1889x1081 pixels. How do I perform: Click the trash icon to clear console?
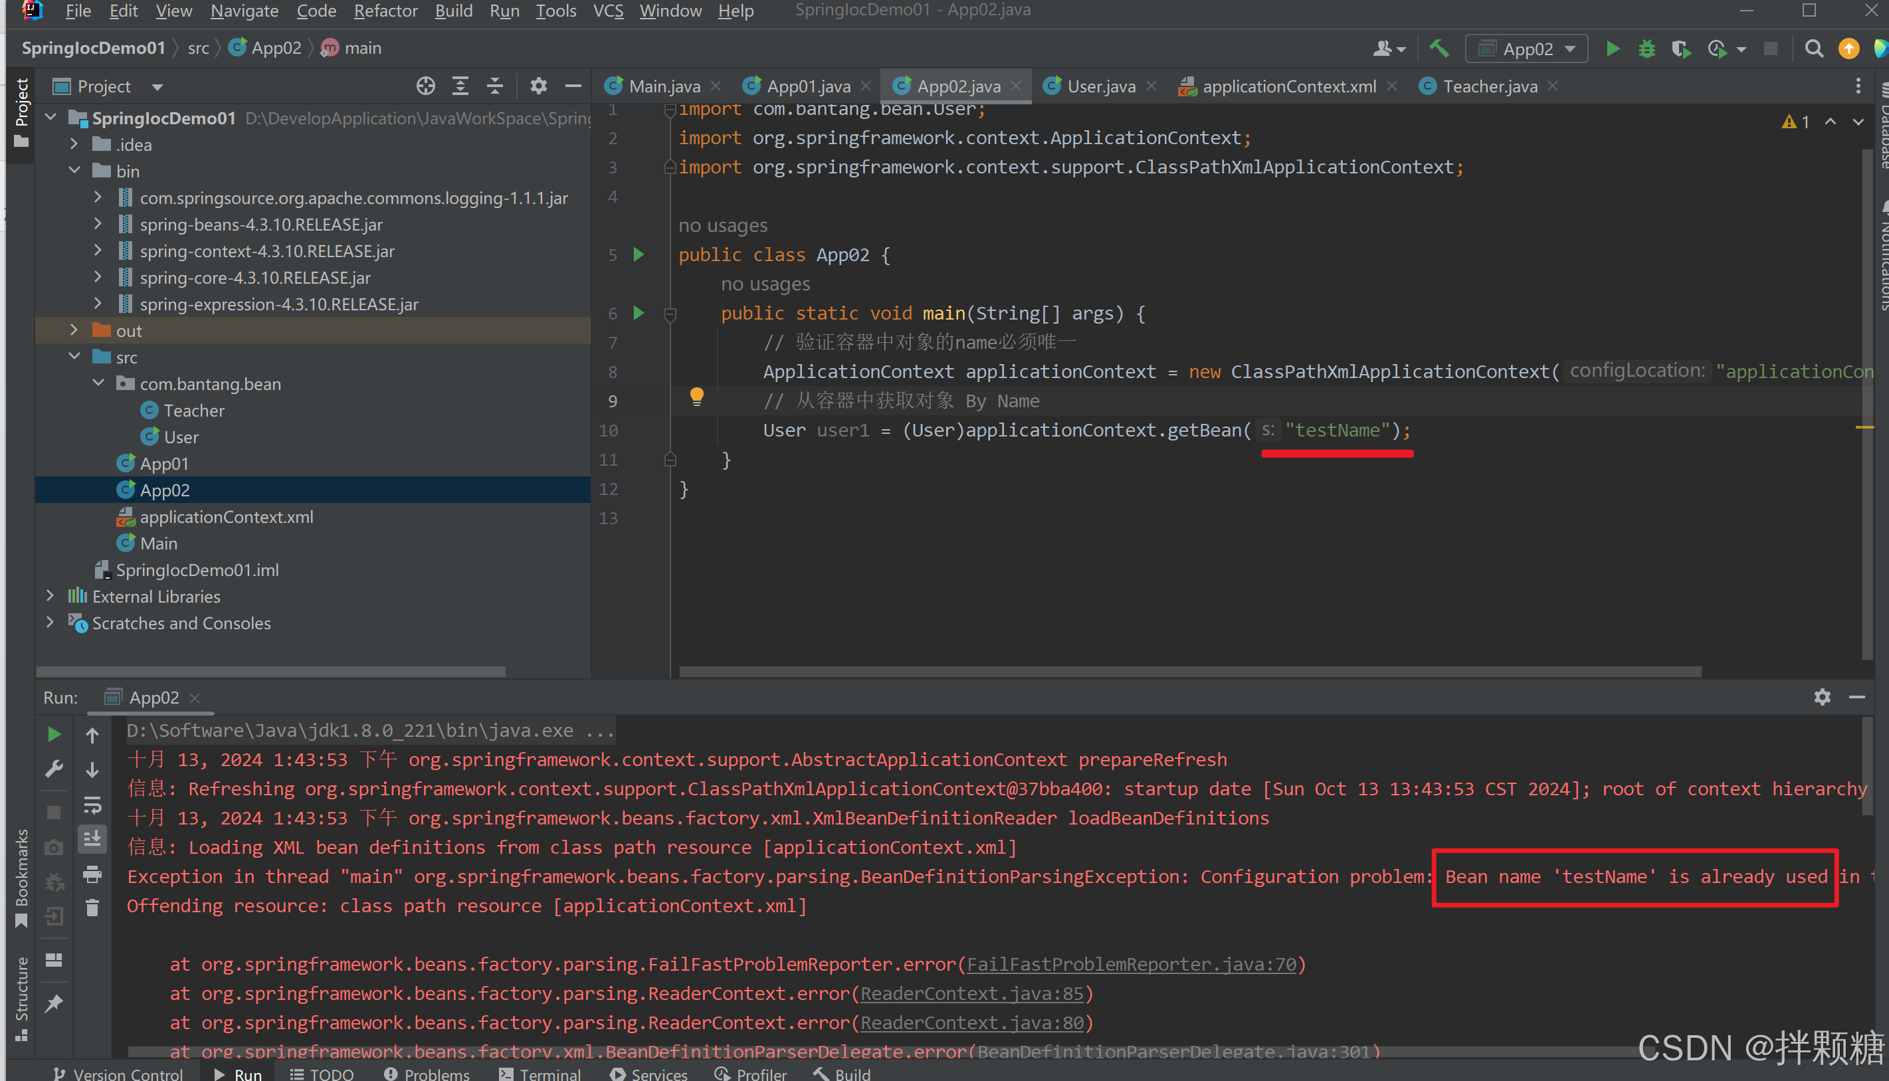pos(92,908)
